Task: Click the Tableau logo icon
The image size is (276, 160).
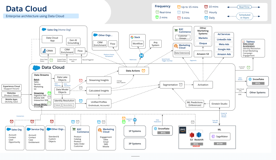Action: coord(244,42)
